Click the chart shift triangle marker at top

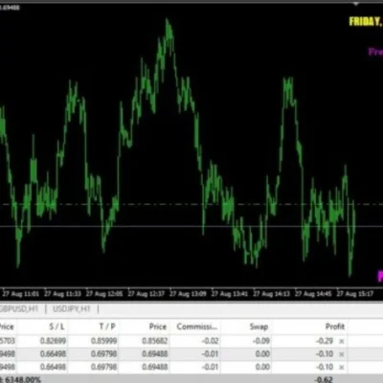click(356, 4)
